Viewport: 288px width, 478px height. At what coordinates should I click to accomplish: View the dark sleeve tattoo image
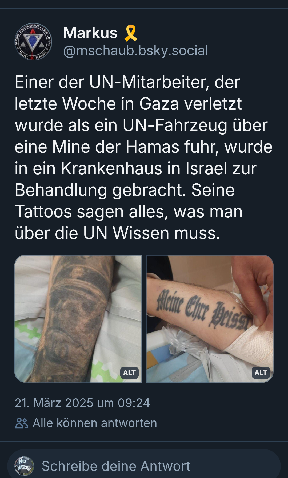(x=78, y=319)
